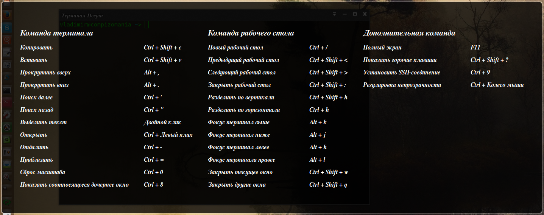Click the 'Alt + l' shortcut

tap(318, 160)
